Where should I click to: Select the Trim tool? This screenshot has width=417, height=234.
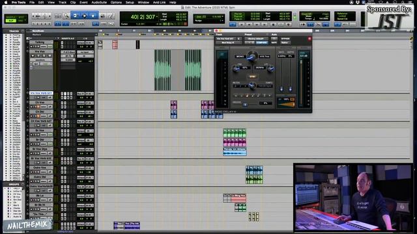76,16
